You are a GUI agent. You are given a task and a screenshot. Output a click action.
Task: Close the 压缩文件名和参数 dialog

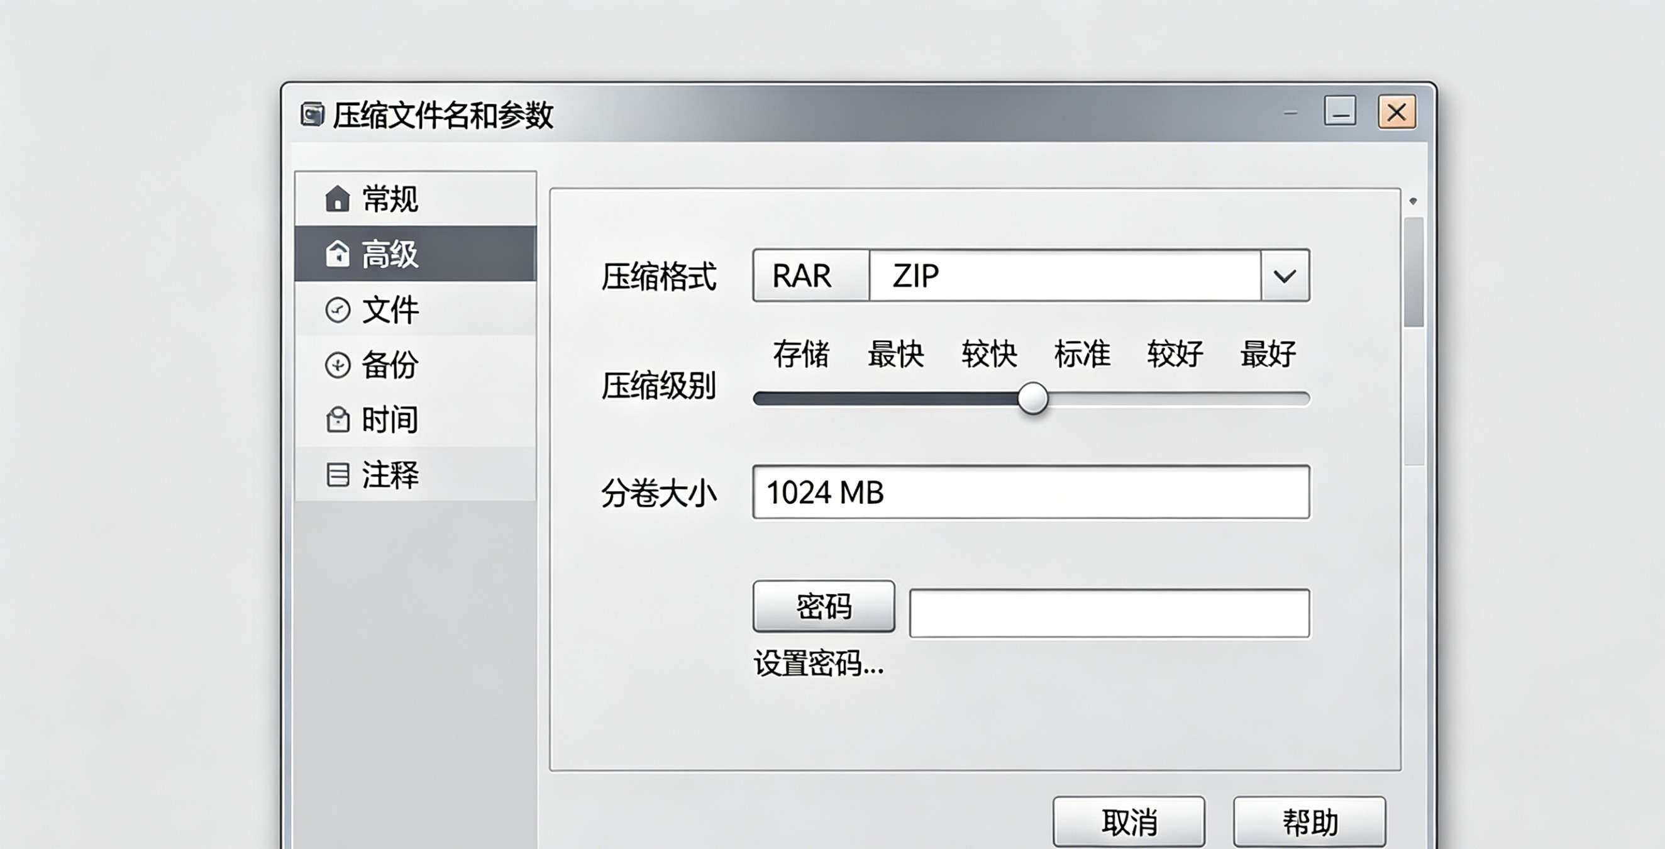pos(1397,112)
